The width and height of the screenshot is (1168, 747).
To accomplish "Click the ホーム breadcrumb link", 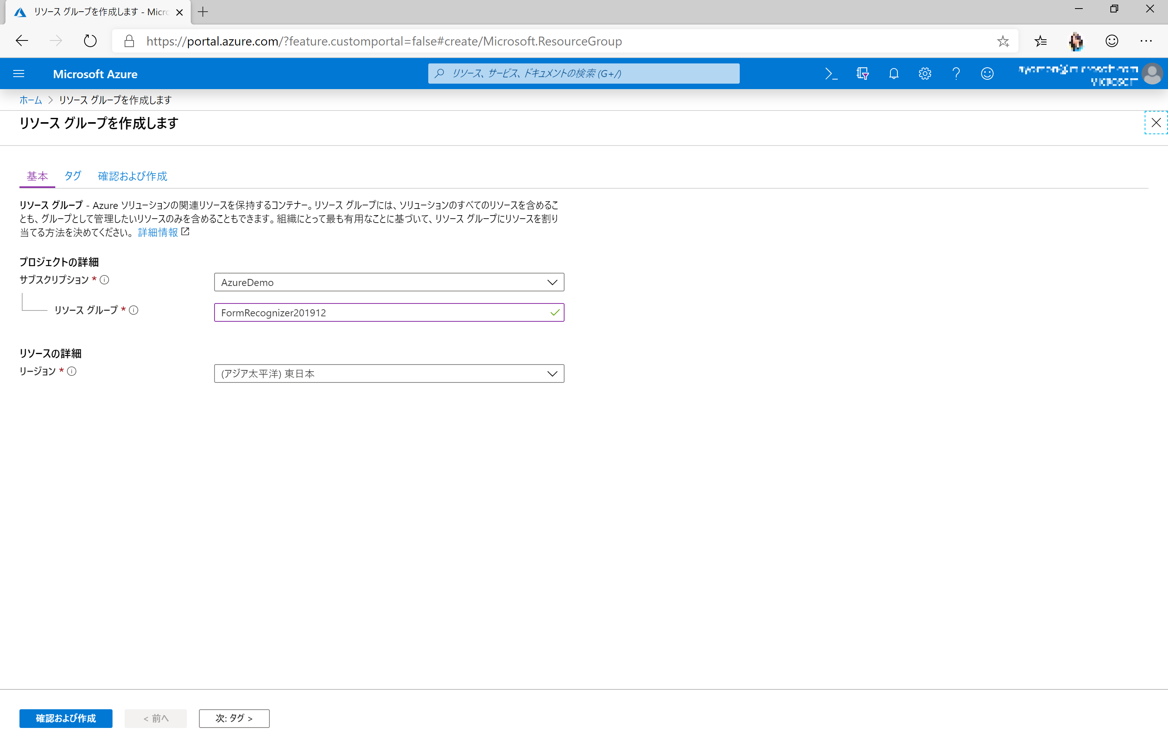I will (30, 100).
